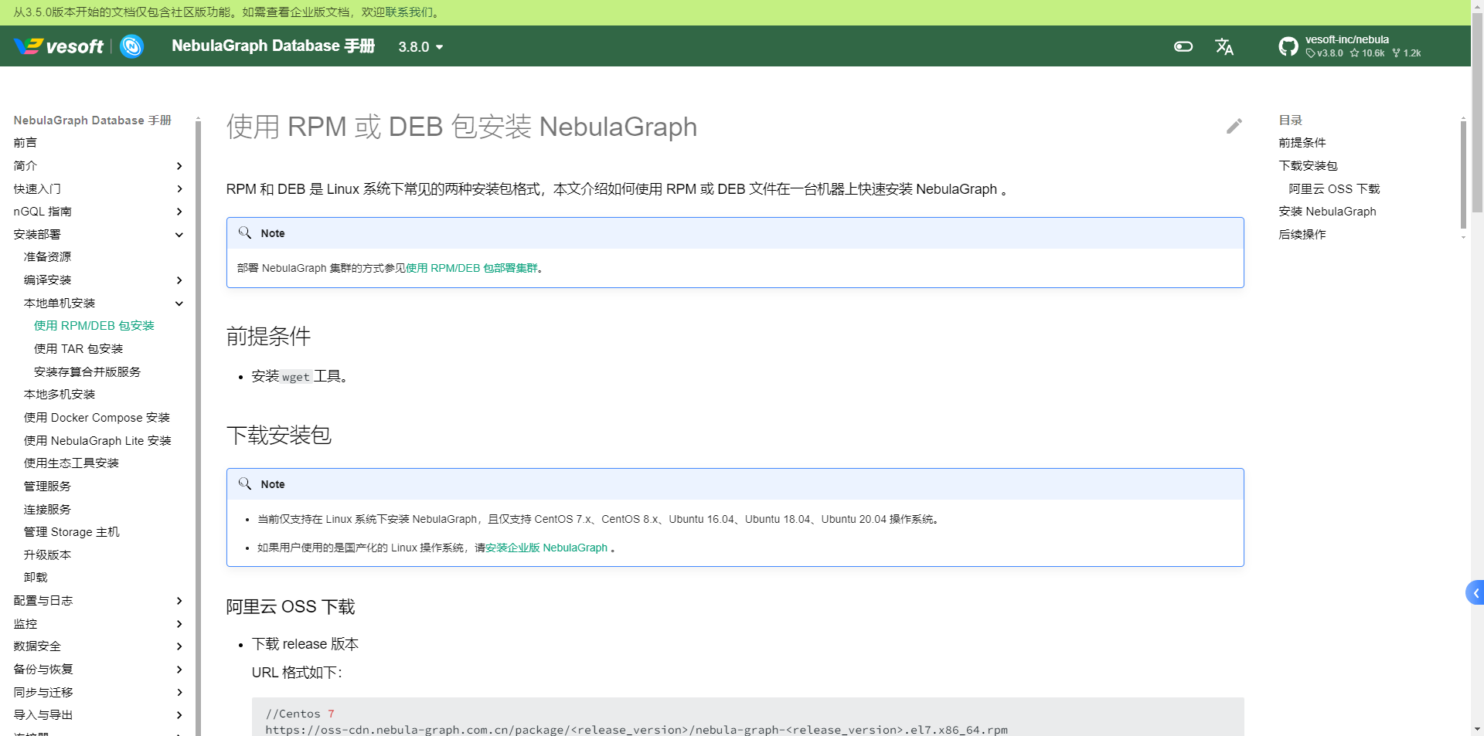Select 使用 RPM/DEB 包安装 nav item
This screenshot has height=736, width=1484.
[x=94, y=326]
